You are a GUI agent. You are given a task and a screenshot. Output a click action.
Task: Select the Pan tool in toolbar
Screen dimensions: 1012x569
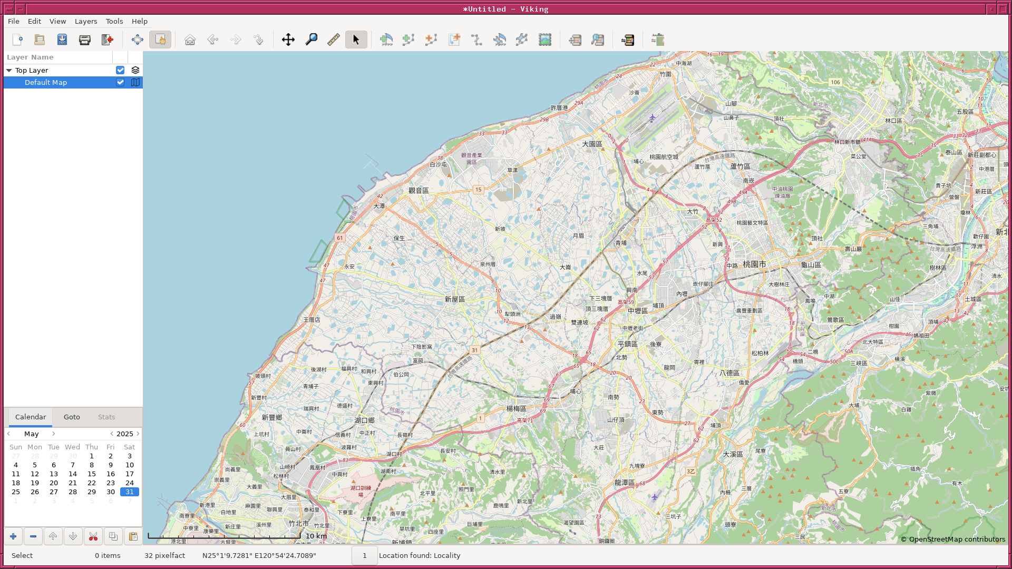(x=288, y=40)
